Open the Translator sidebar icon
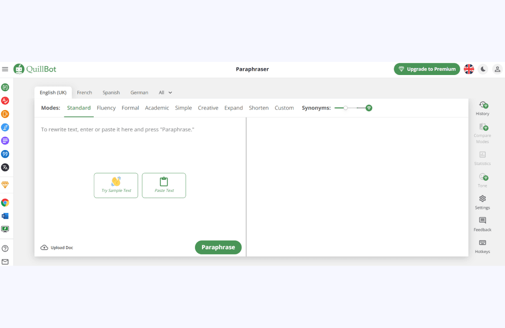The image size is (505, 328). (x=5, y=167)
